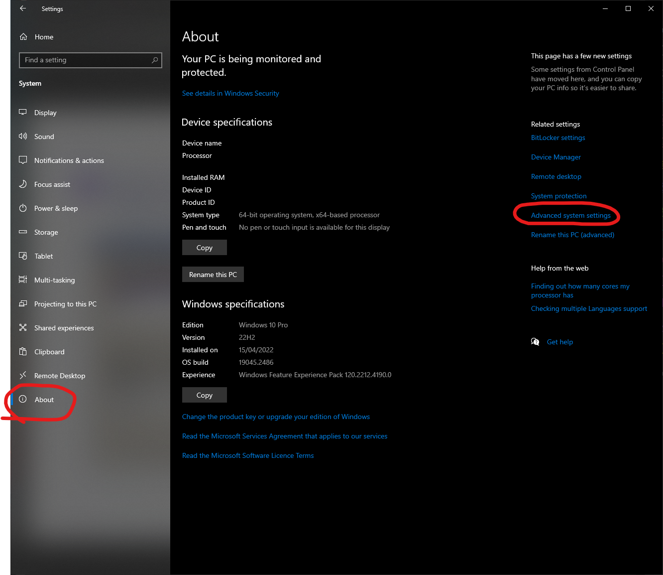The height and width of the screenshot is (575, 663).
Task: Click the 64-bit operating system text
Action: coord(309,215)
